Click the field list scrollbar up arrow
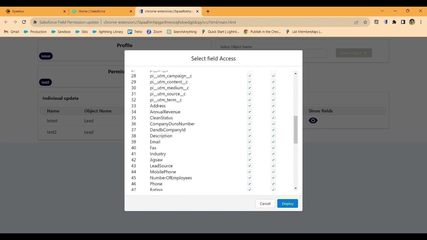 tap(296, 73)
